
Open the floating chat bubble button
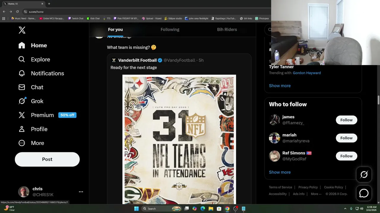click(364, 193)
